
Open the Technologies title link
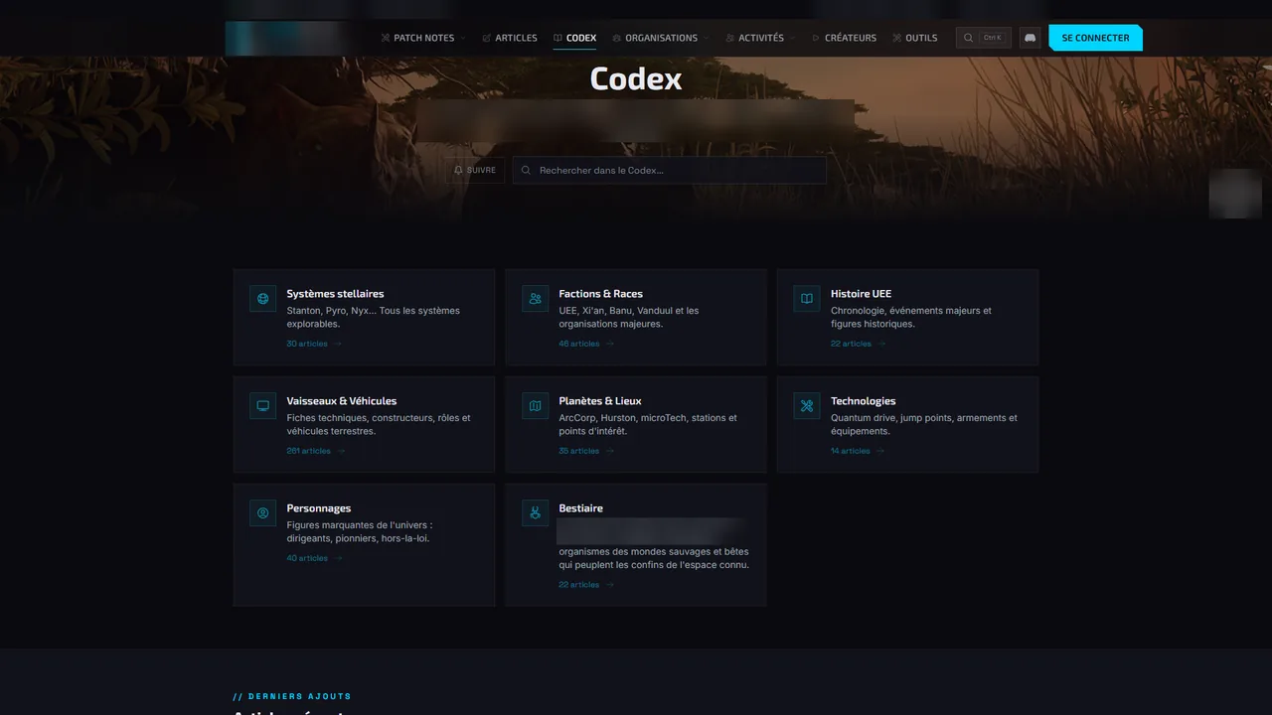[x=864, y=401]
